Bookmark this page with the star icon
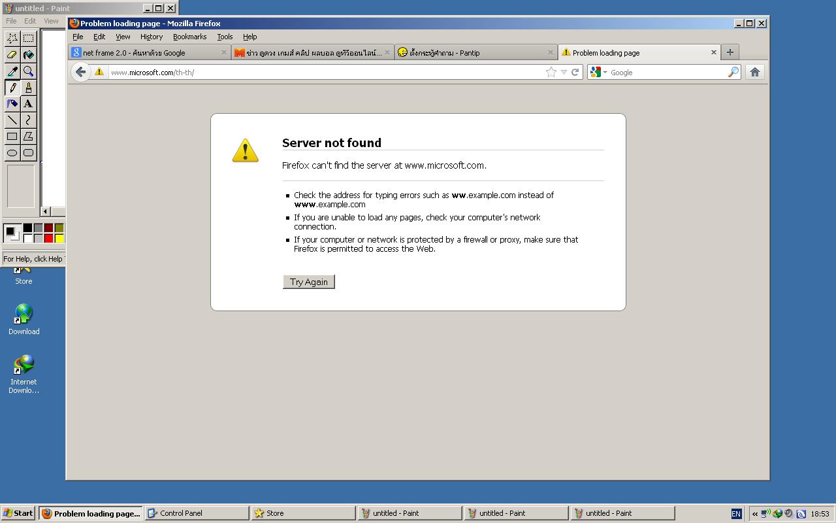The image size is (836, 523). coord(551,72)
